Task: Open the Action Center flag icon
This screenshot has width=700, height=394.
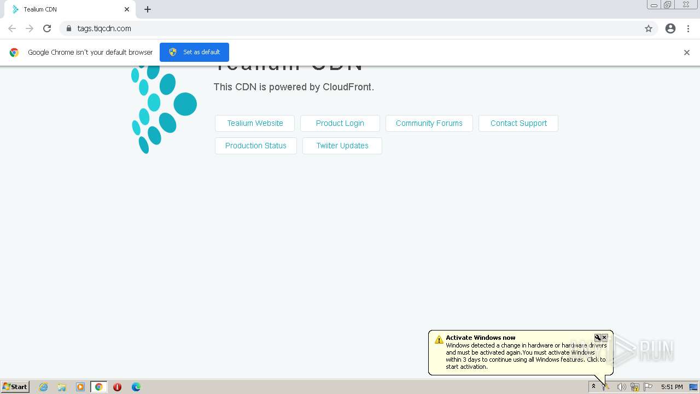Action: point(648,387)
